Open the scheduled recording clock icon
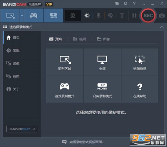The image size is (167, 147). [x=125, y=3]
